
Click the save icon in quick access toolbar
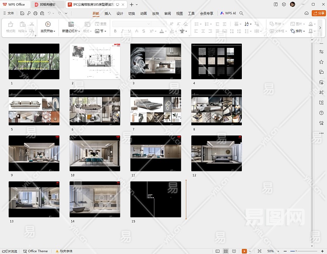point(22,14)
